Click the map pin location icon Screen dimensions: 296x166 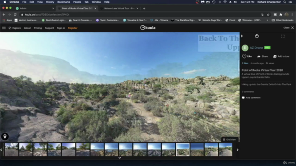tap(5, 136)
